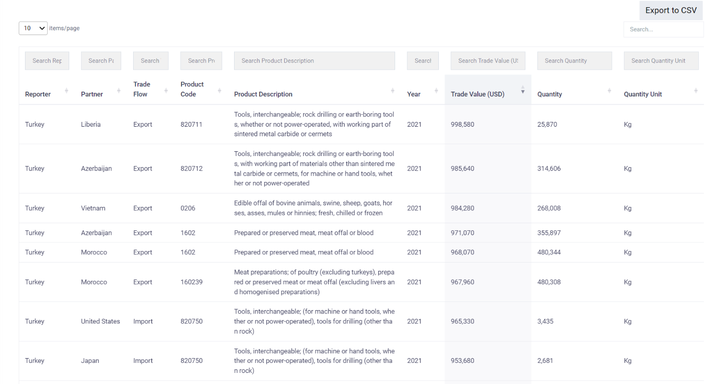Viewport: 721px width, 384px height.
Task: Sort by Quantity Unit sort icon
Action: tap(696, 90)
